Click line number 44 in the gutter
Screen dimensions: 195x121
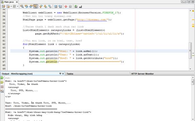(x=4, y=51)
